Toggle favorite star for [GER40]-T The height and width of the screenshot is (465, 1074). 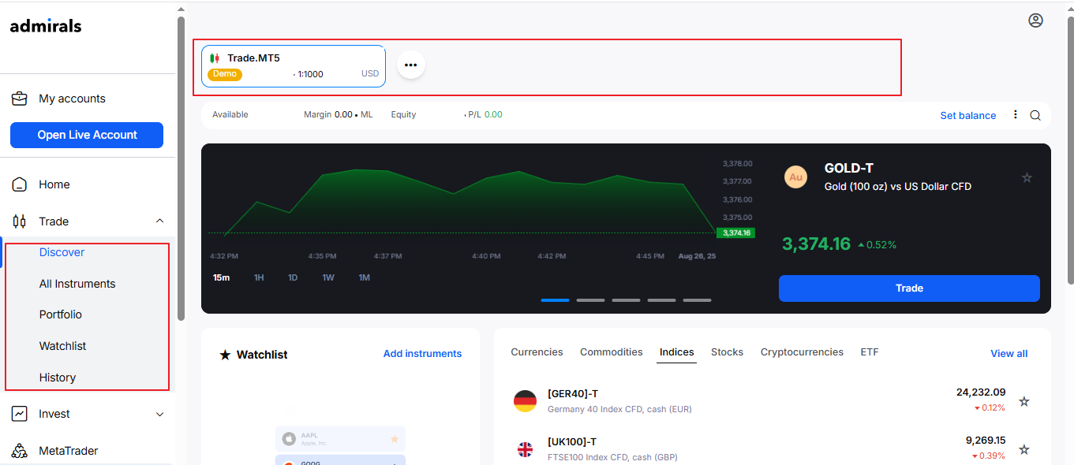(x=1023, y=401)
